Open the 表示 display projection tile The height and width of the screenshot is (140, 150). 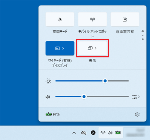tap(92, 48)
